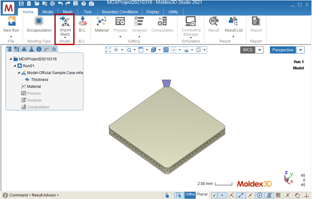
Task: Click the zoom-to-fit view icon
Action: coord(109,50)
